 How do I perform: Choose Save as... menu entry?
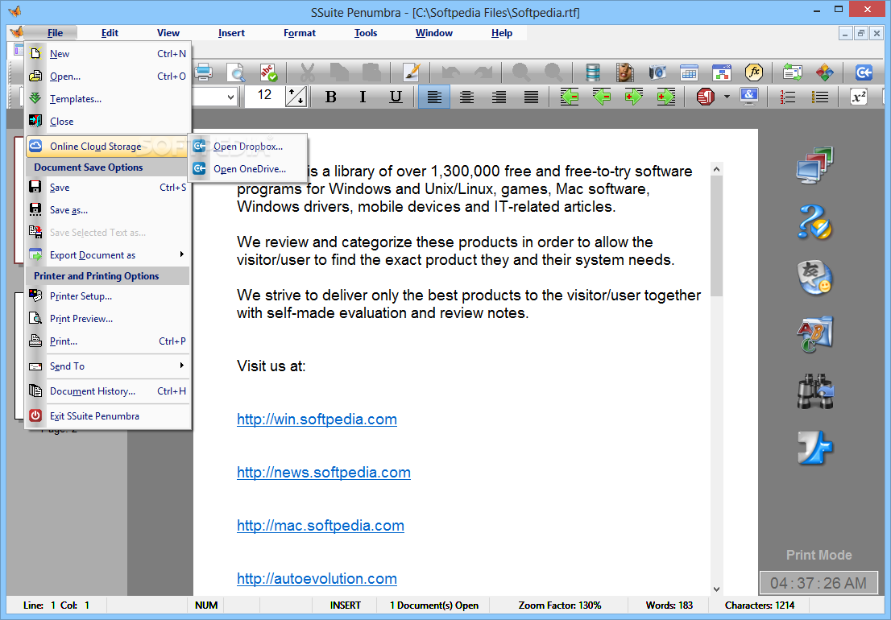click(108, 210)
